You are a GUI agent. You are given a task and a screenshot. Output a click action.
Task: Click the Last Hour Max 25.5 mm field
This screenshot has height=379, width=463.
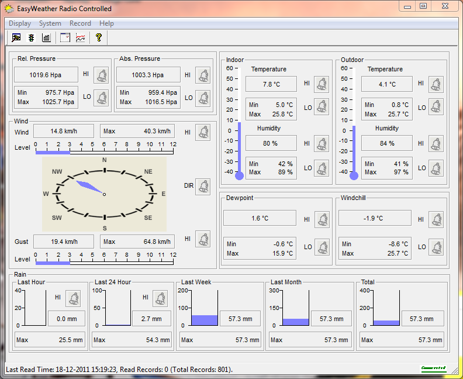pos(50,340)
